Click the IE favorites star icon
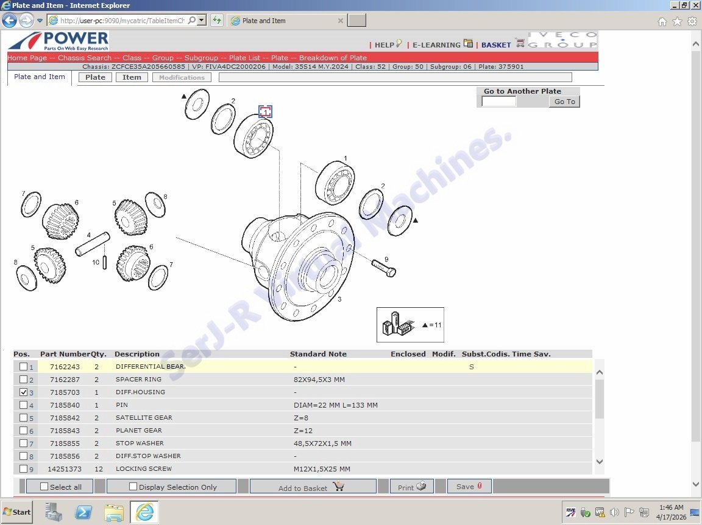This screenshot has height=525, width=702. [677, 21]
